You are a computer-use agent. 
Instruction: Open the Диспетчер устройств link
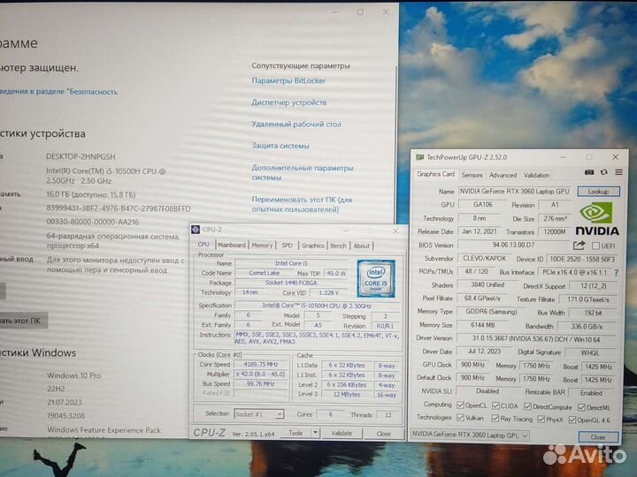point(288,102)
